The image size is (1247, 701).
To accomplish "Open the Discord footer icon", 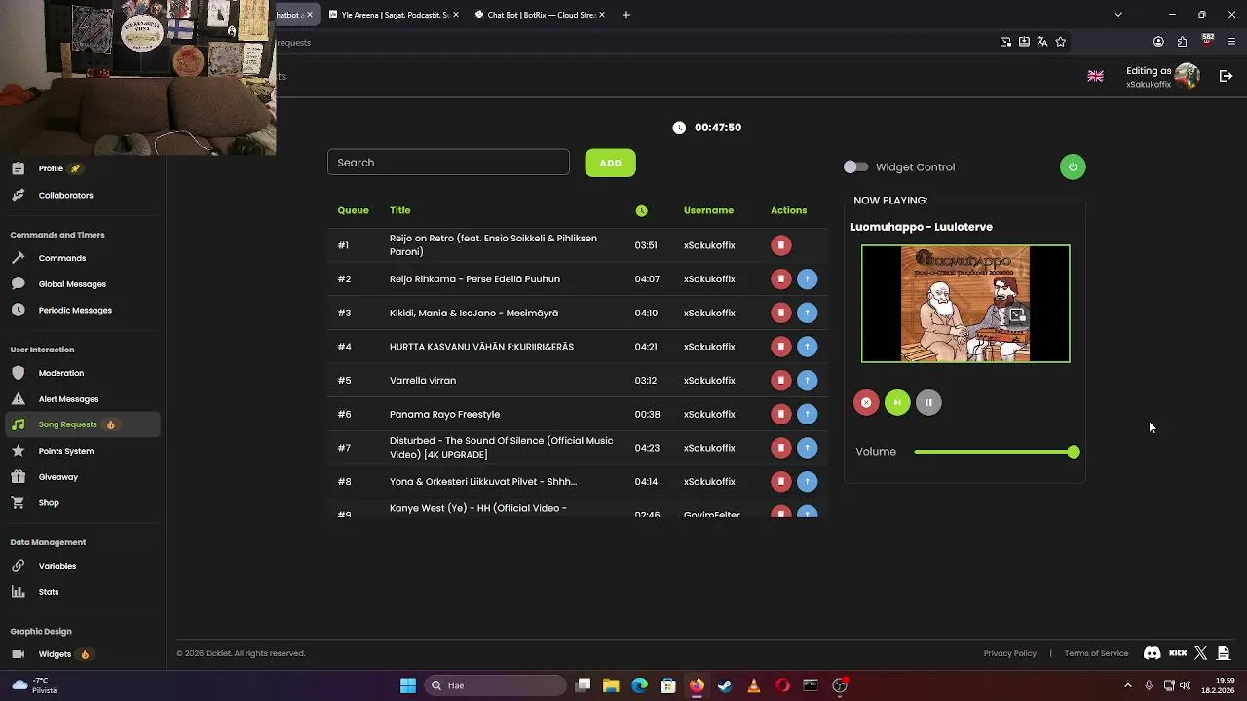I will point(1152,653).
